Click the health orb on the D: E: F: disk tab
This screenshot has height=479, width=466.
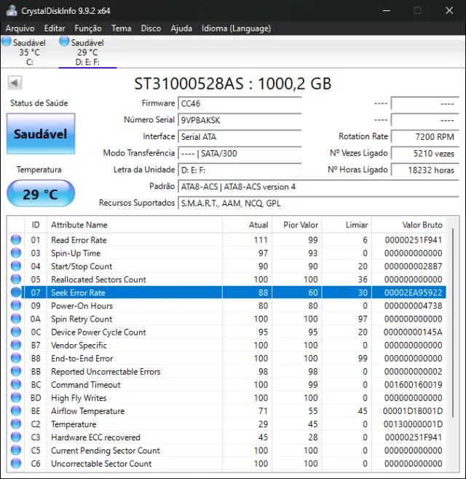point(64,42)
